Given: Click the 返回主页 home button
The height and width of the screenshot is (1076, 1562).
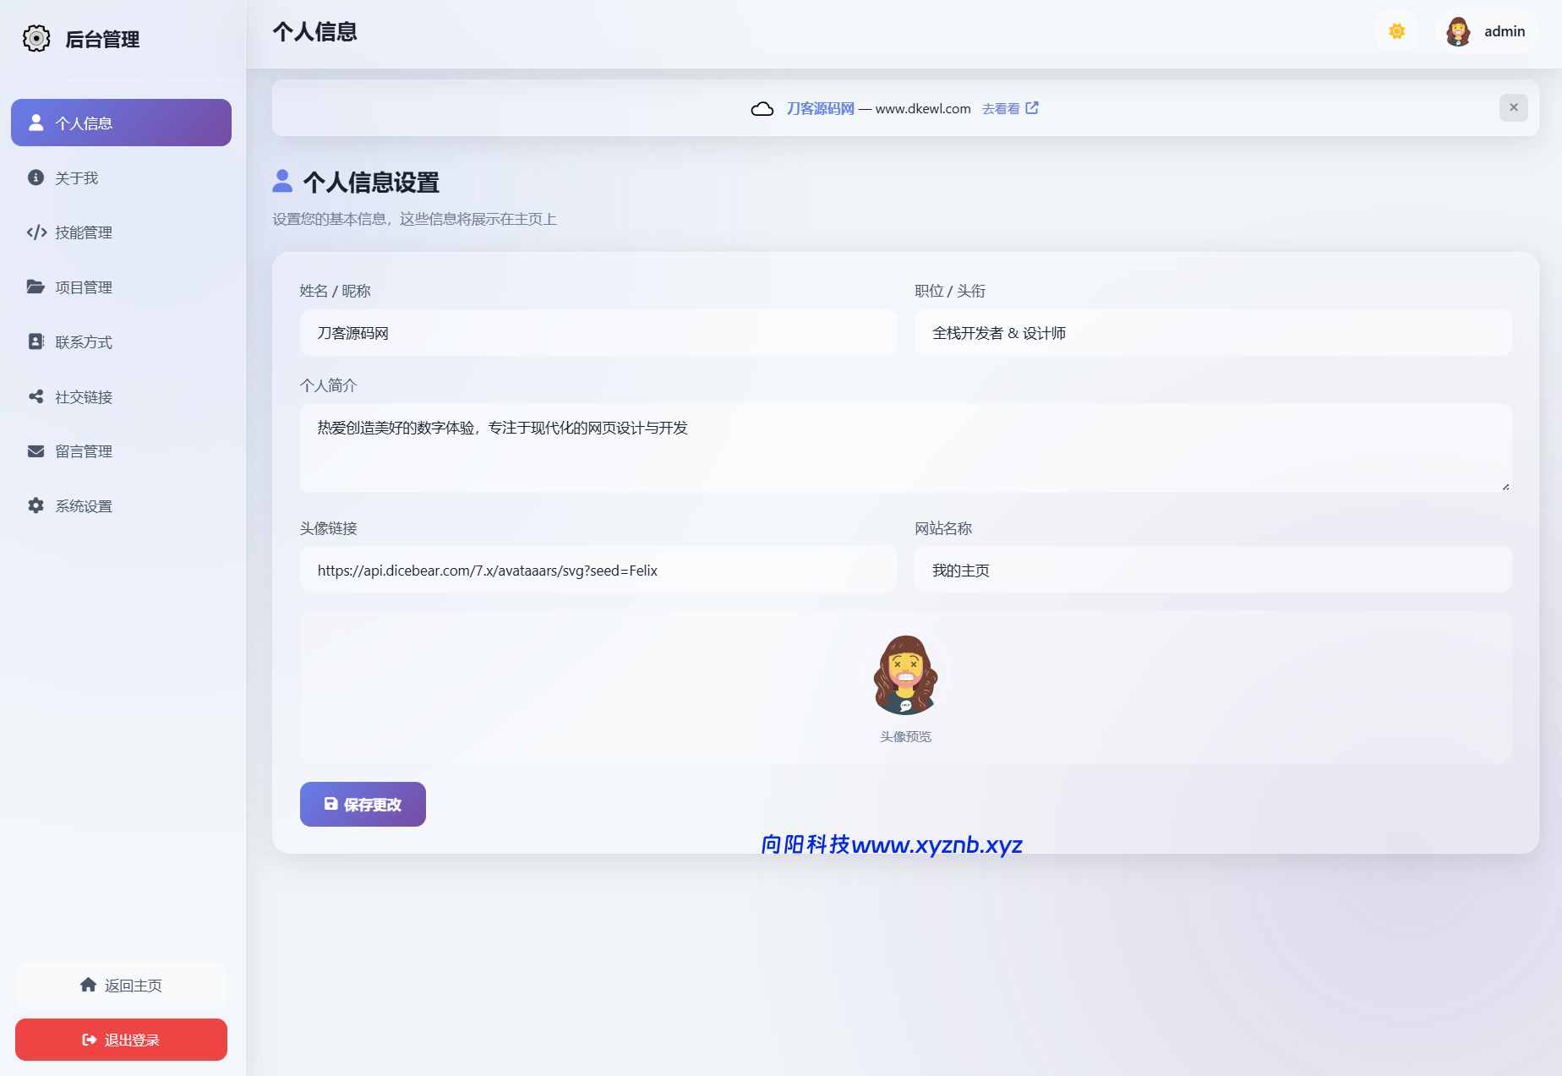Looking at the screenshot, I should pyautogui.click(x=121, y=985).
